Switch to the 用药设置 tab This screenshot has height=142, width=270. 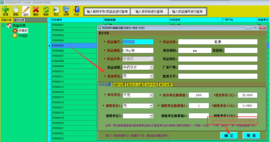coord(119,85)
